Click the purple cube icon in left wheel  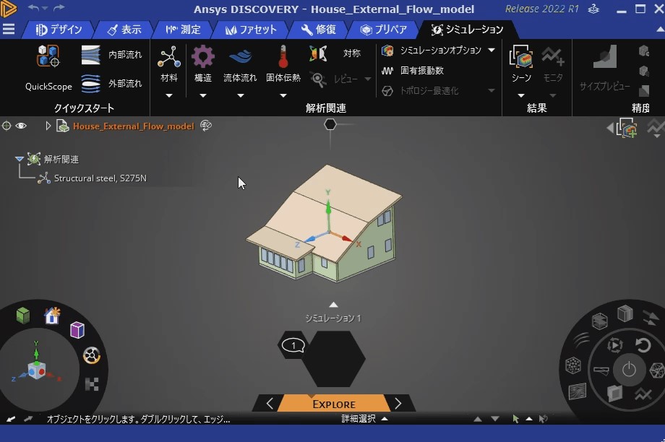pos(77,330)
